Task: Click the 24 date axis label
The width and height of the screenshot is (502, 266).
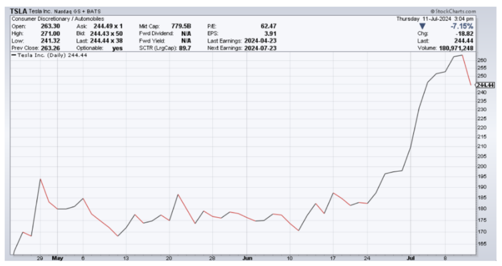Action: [367, 258]
